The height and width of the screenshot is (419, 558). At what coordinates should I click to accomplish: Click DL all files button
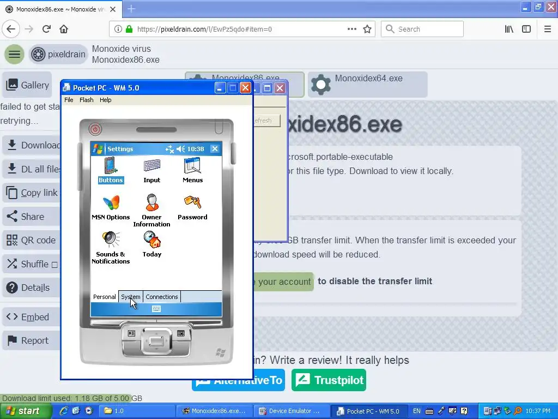[32, 169]
